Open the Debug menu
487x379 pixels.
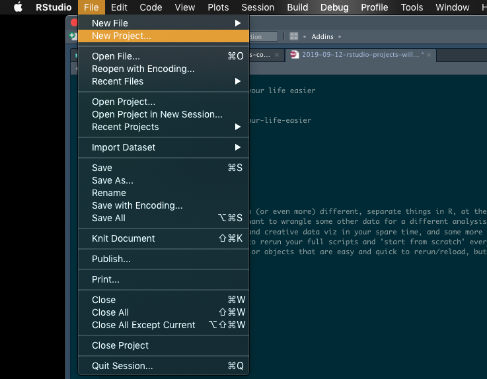[334, 7]
